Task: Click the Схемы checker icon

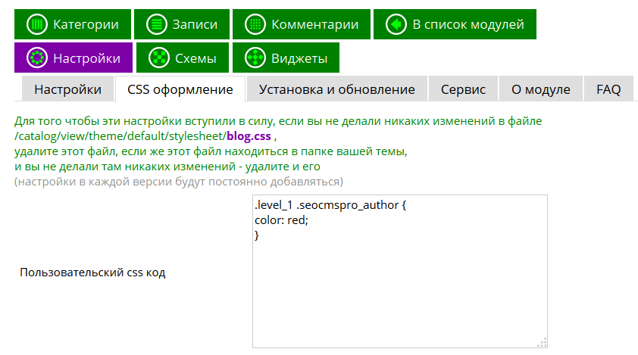Action: [x=158, y=58]
